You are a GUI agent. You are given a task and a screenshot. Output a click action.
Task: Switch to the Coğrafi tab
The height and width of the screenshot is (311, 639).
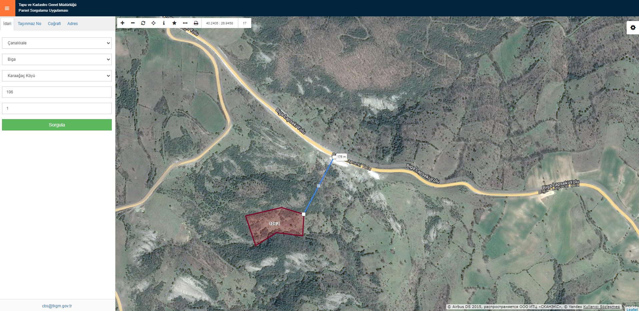54,24
